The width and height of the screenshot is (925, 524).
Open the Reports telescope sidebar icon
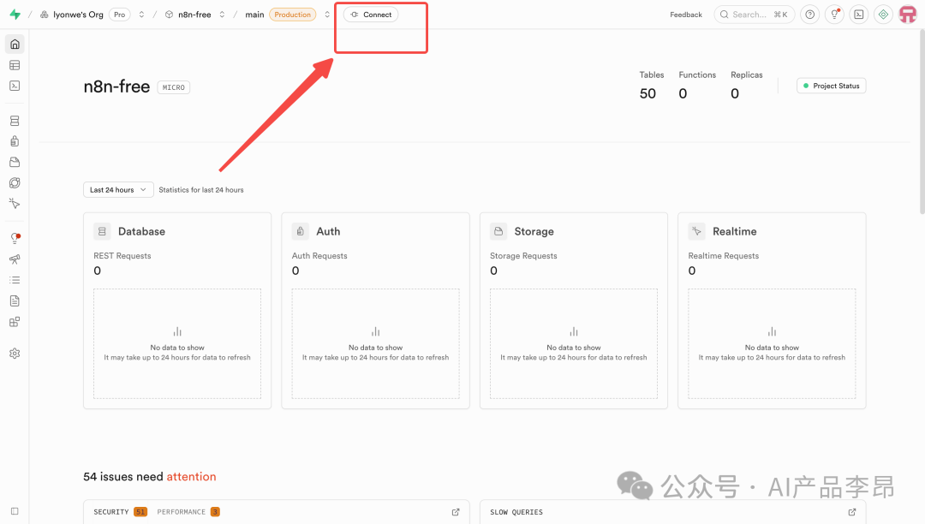(x=15, y=259)
